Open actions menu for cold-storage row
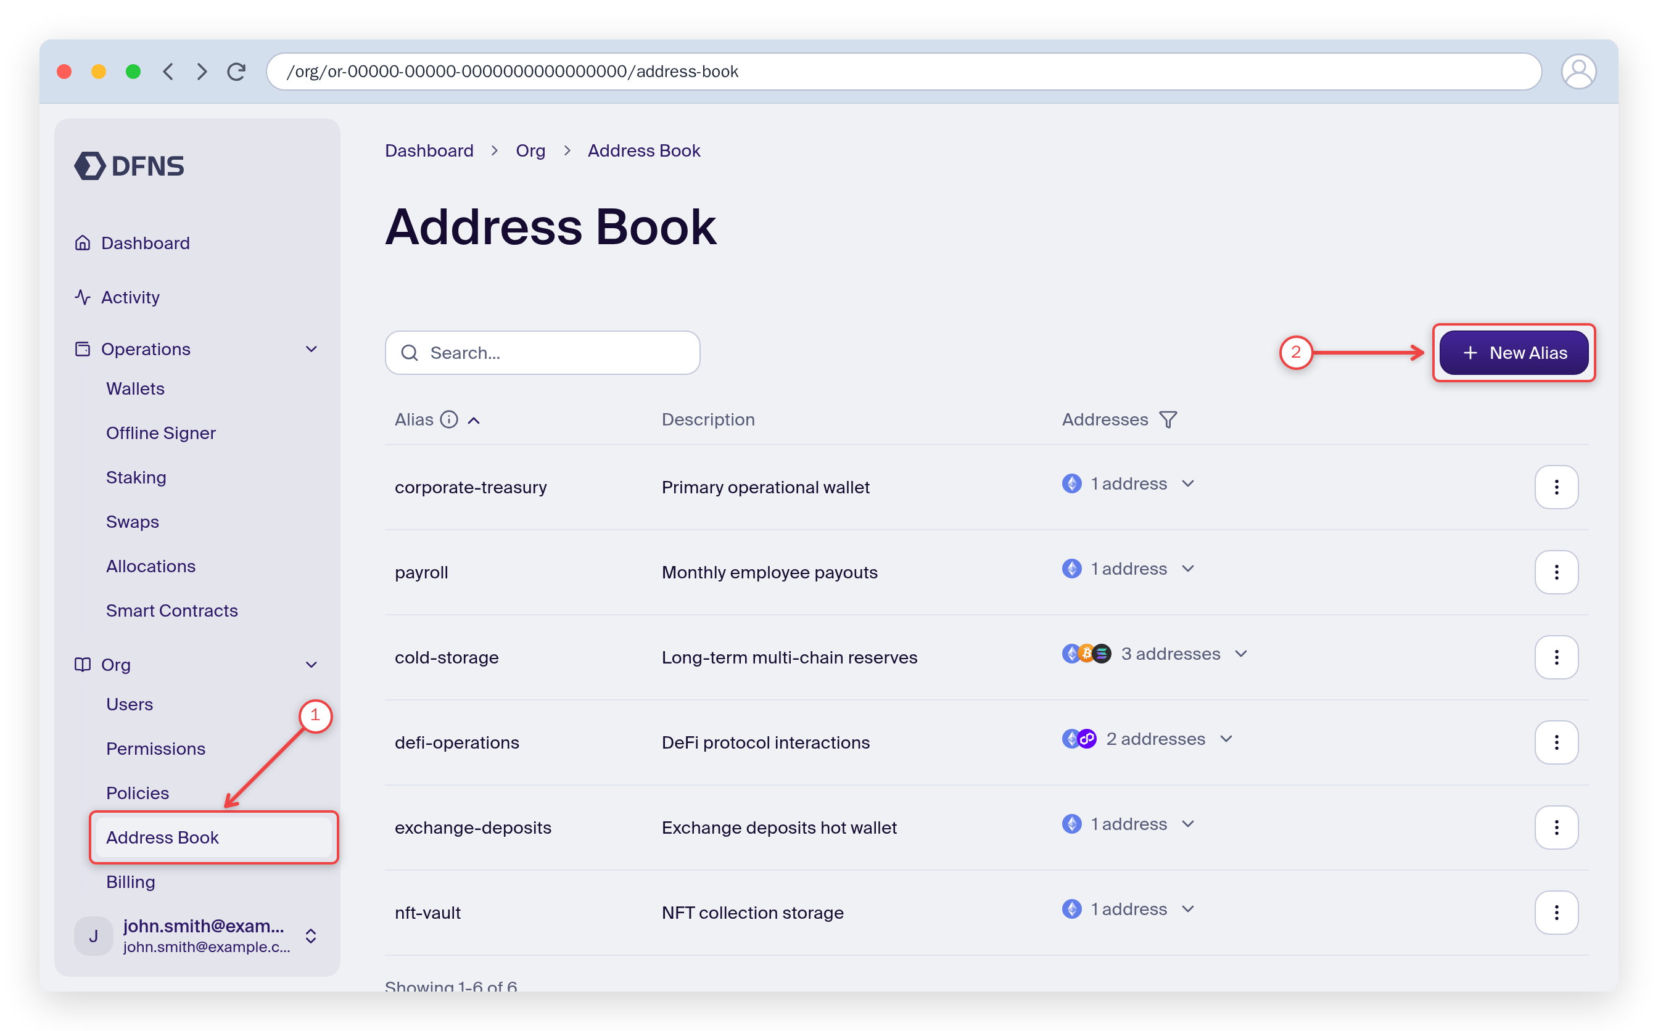The height and width of the screenshot is (1031, 1658). point(1556,657)
